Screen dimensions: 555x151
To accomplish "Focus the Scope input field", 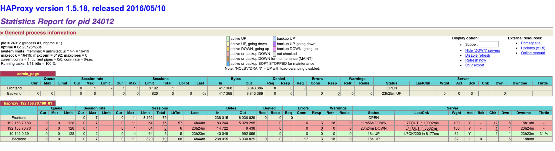I will (x=489, y=44).
